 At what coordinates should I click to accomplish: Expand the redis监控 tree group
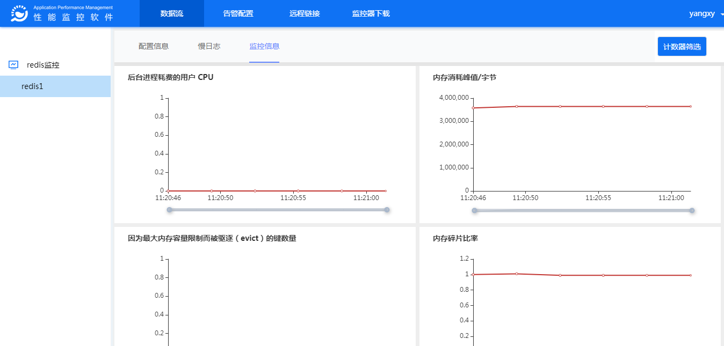click(x=43, y=65)
